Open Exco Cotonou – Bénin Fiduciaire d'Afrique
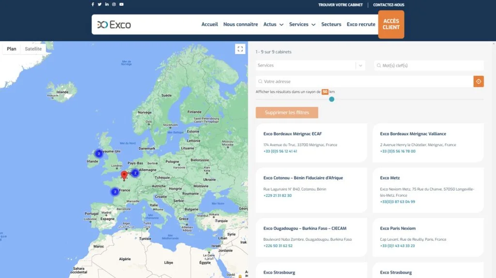This screenshot has height=278, width=496. point(303,178)
